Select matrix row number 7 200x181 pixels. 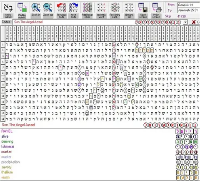point(3,79)
